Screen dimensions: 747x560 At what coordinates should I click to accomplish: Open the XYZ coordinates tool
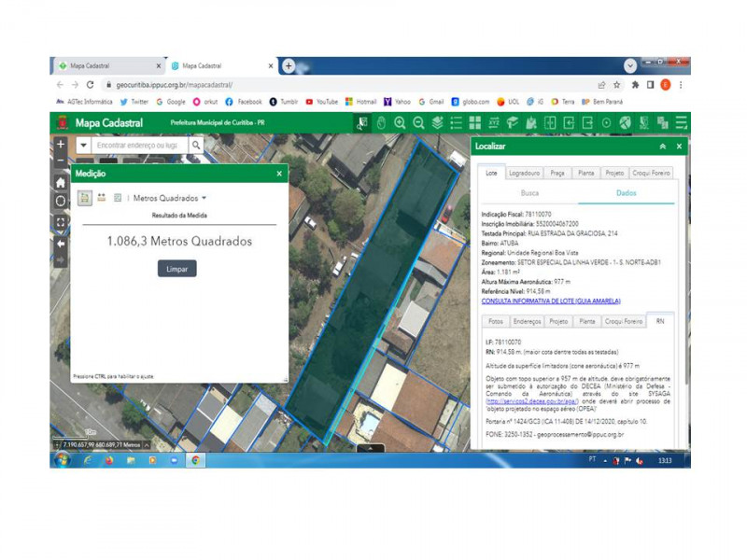point(494,123)
